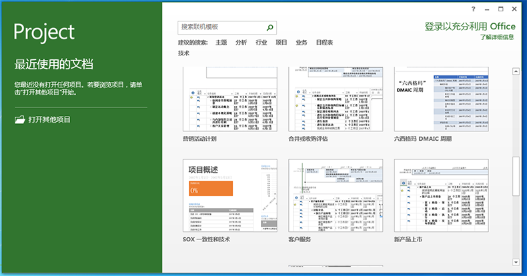Focus the online template search field
527x276 pixels.
[x=227, y=27]
